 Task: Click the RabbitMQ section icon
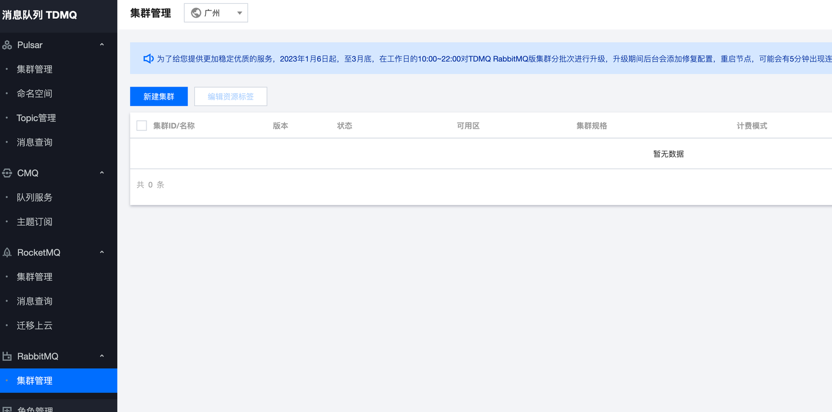point(7,356)
